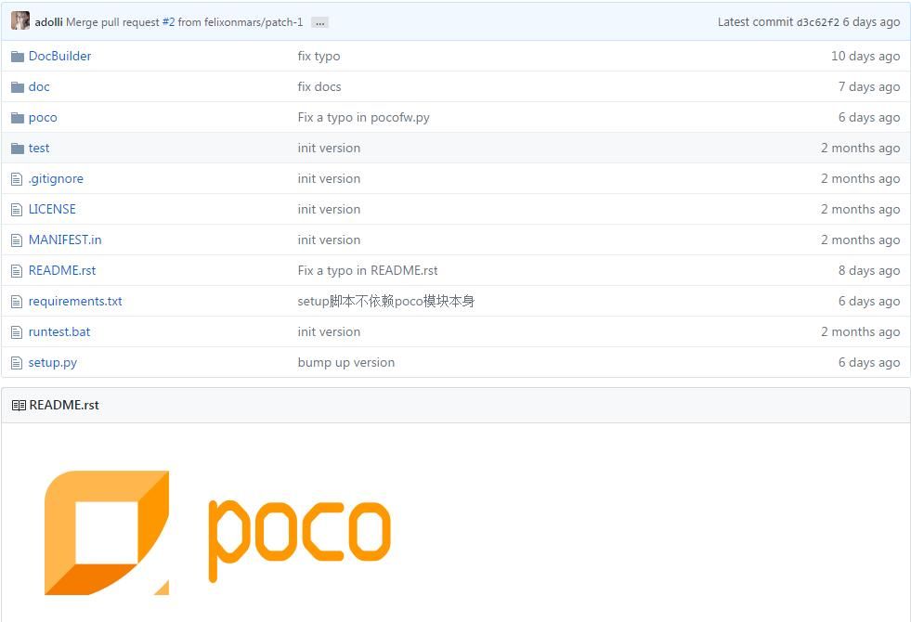The height and width of the screenshot is (622, 911).
Task: Click '2 months ago' timestamp for LICENSE
Action: (x=861, y=209)
